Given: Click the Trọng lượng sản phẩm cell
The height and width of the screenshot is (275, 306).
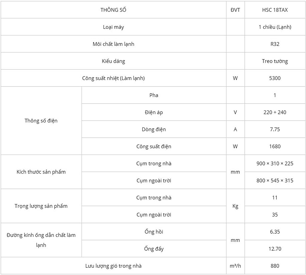Looking at the screenshot, I should 41,206.
